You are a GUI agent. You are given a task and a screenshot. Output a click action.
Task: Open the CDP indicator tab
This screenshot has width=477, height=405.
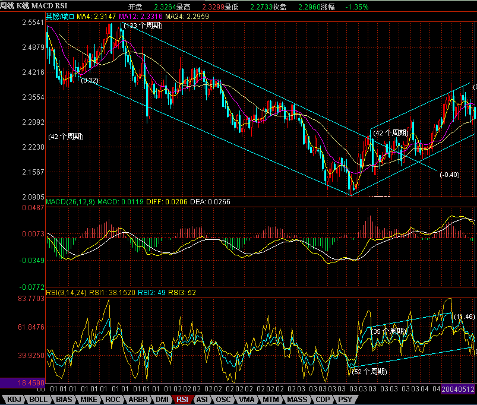pos(323,400)
